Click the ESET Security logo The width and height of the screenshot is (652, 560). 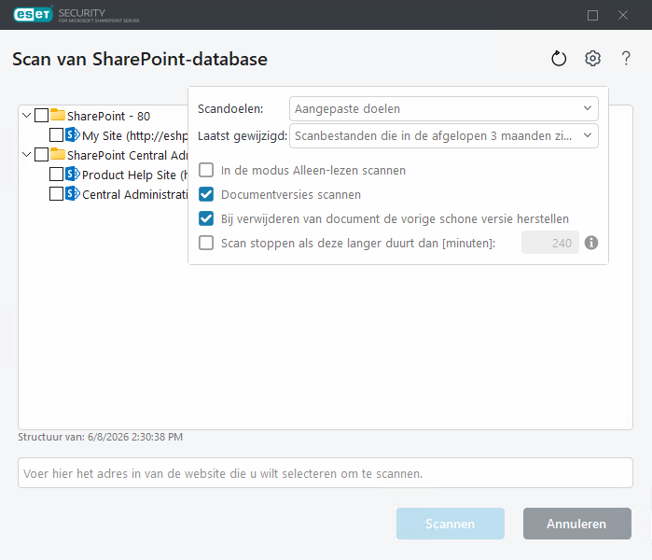tap(76, 15)
